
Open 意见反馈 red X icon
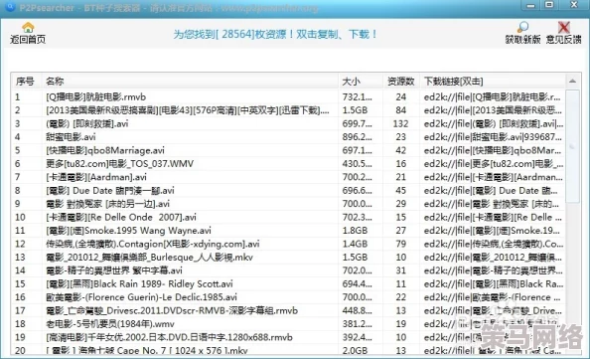coord(563,27)
